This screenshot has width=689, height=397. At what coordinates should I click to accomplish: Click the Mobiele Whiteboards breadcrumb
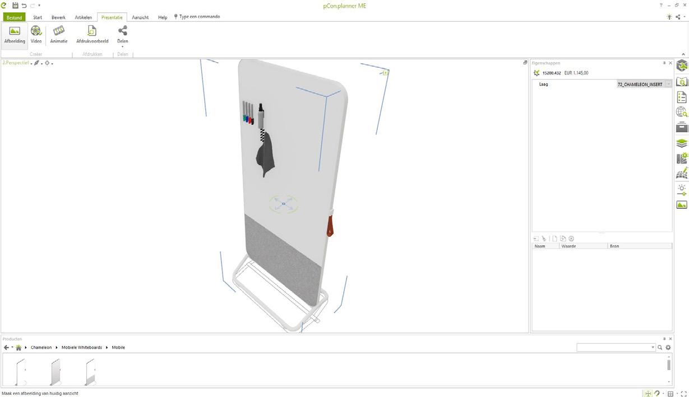[82, 348]
